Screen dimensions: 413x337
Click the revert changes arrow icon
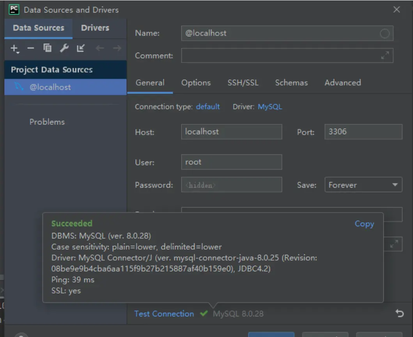coord(399,313)
